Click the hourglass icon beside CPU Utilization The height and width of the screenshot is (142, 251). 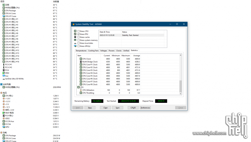point(81,90)
